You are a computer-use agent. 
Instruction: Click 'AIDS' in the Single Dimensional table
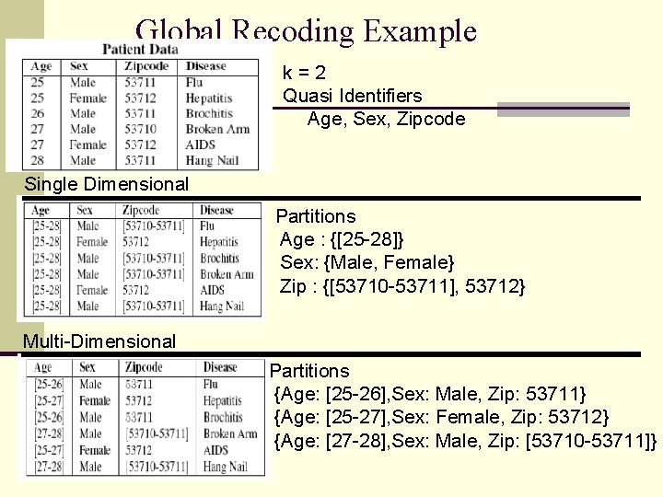(x=213, y=290)
